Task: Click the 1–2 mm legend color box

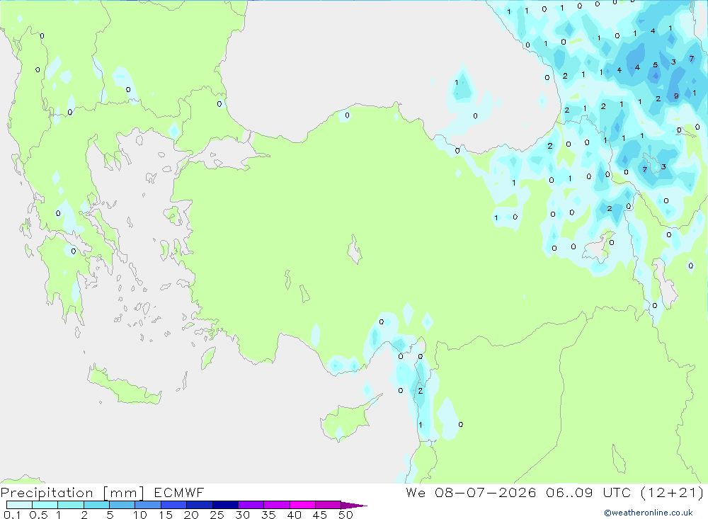Action: [x=71, y=505]
